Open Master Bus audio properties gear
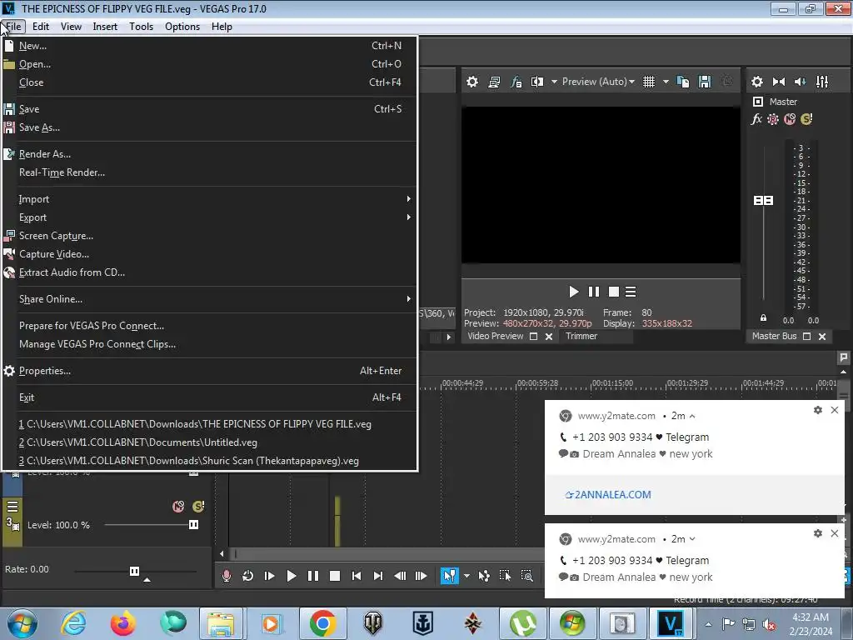 (x=756, y=82)
